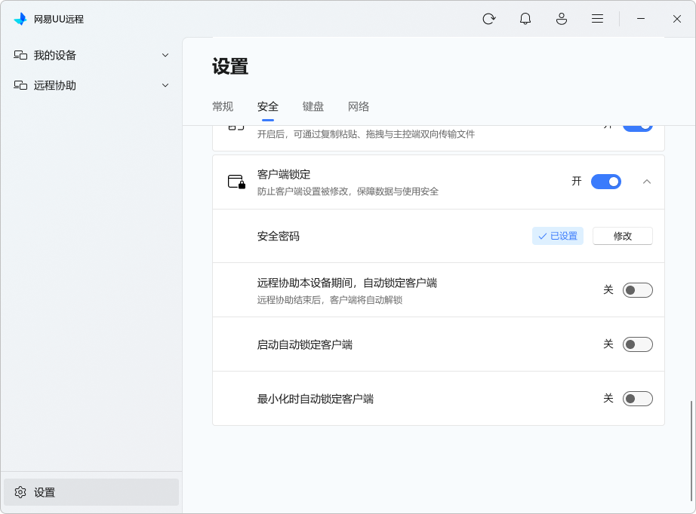Click the 安全密码 label
The height and width of the screenshot is (514, 696).
tap(279, 236)
